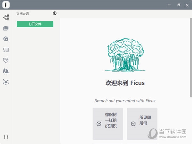This screenshot has height=144, width=192.
Task: Click check icon in 所见即所得 card
Action: click(133, 124)
